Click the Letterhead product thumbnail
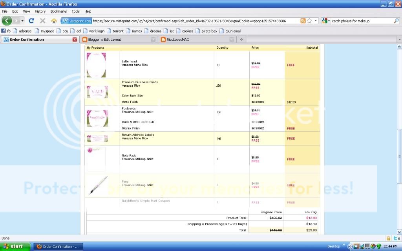Image resolution: width=402 pixels, height=251 pixels. coord(96,65)
